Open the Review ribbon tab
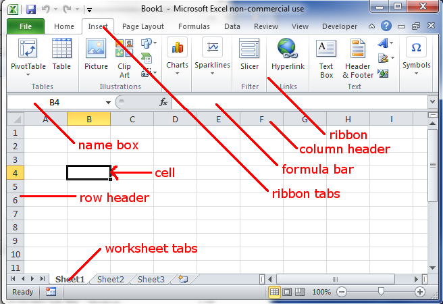The height and width of the screenshot is (304, 443). click(266, 26)
